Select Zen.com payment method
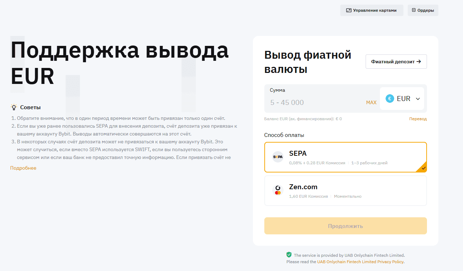Viewport: 463px width, 271px height. click(x=345, y=191)
